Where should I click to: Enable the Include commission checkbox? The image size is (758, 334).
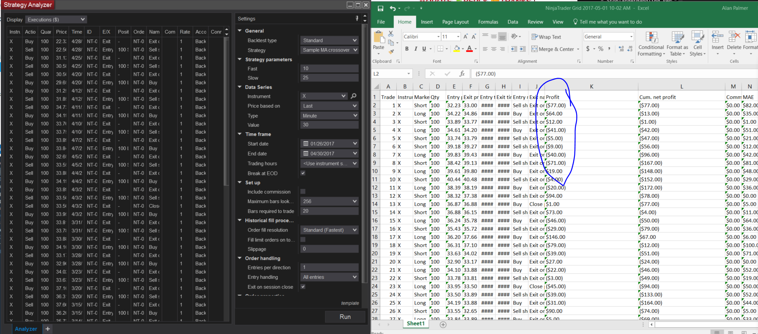(303, 192)
